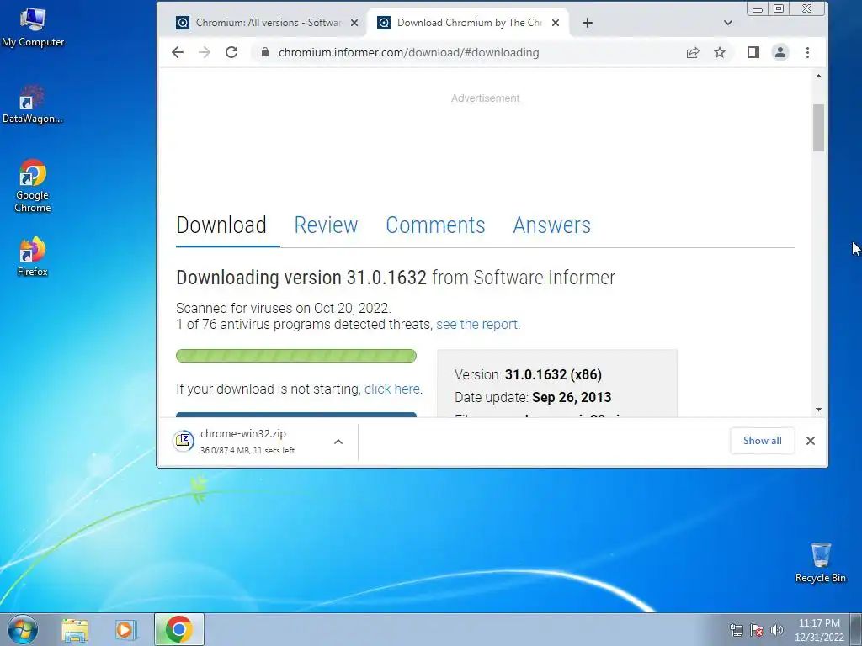Click 'Scanned for viruses on Oct 20, 2022' text
Viewport: 862px width, 646px height.
tap(283, 308)
